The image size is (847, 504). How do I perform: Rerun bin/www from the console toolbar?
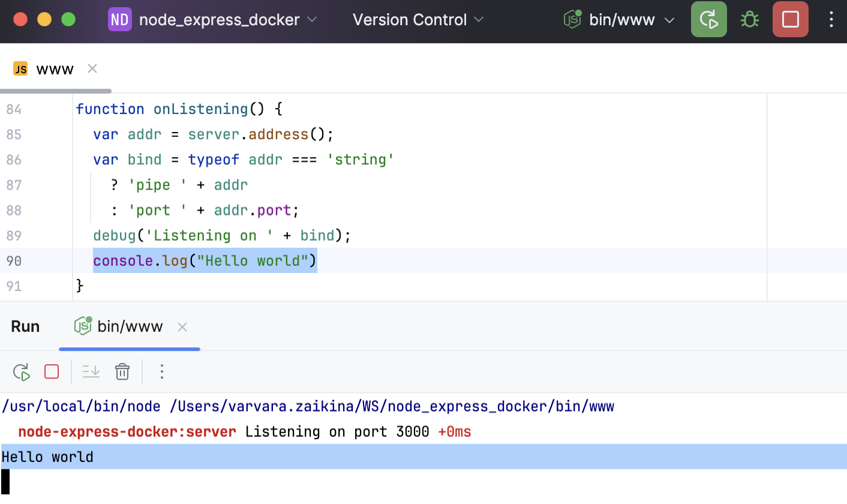(22, 372)
